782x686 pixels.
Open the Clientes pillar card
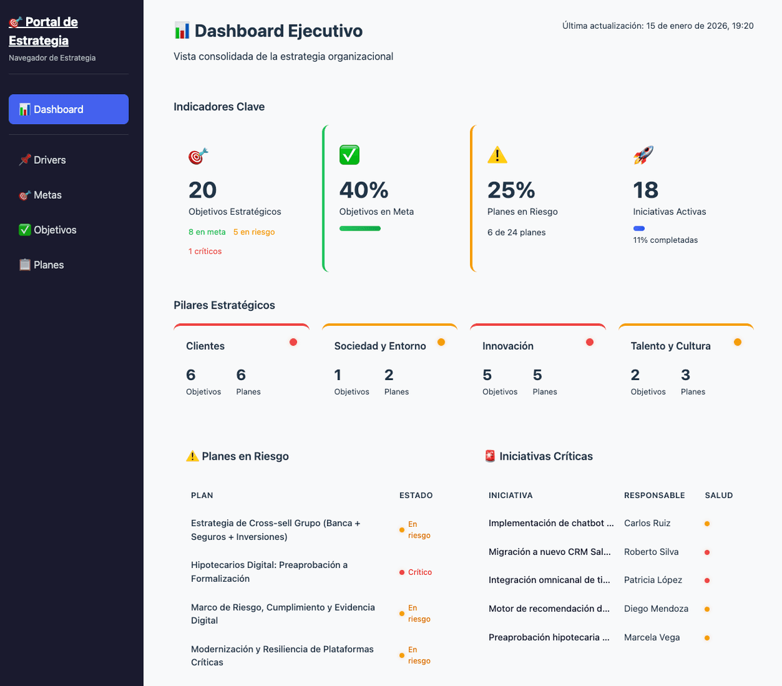coord(241,366)
